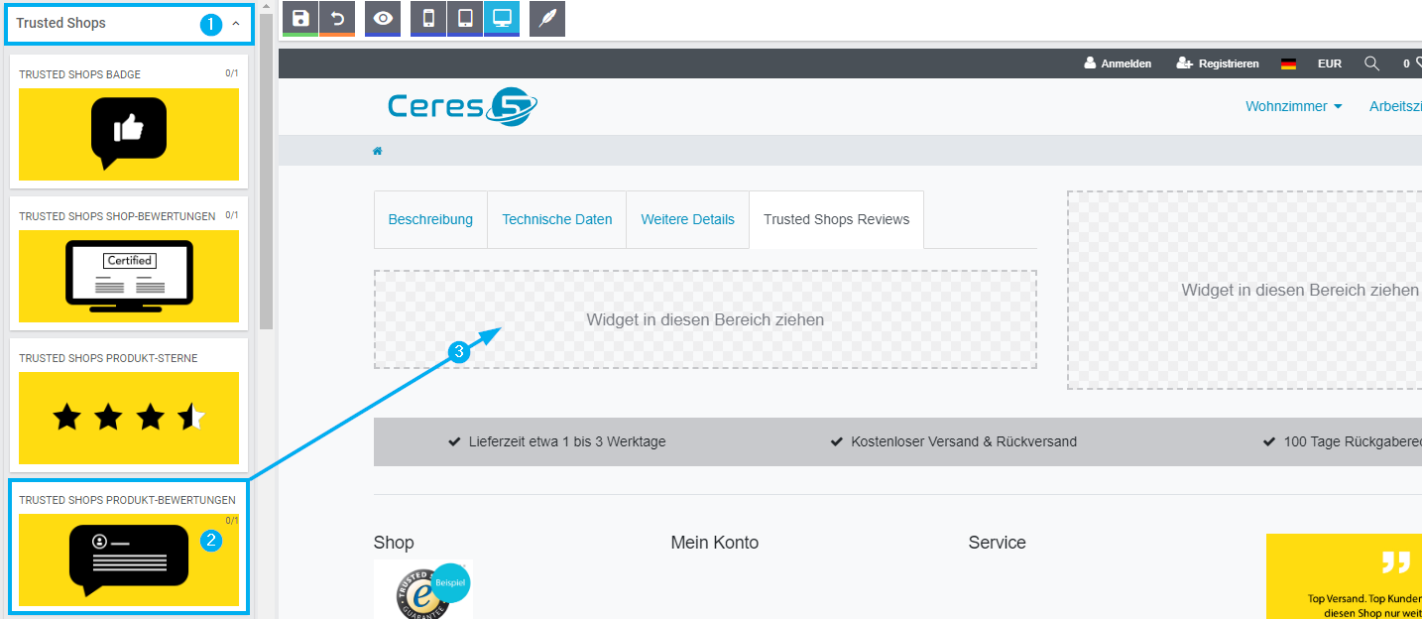Click the text 'Lieferzeit etwa 1 bis 3 Werktage'

click(x=567, y=441)
